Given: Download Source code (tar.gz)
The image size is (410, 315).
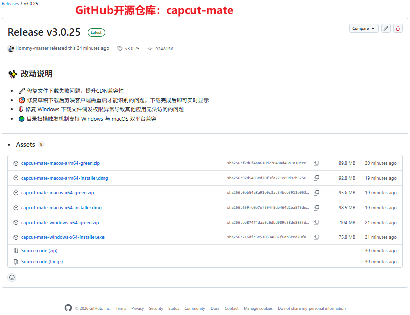Looking at the screenshot, I should click(x=42, y=262).
